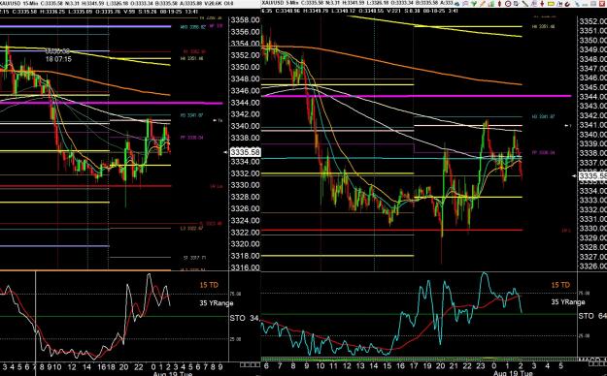Click the 3335.58 price tag on 15-Min chart
This screenshot has height=376, width=607.
[245, 152]
